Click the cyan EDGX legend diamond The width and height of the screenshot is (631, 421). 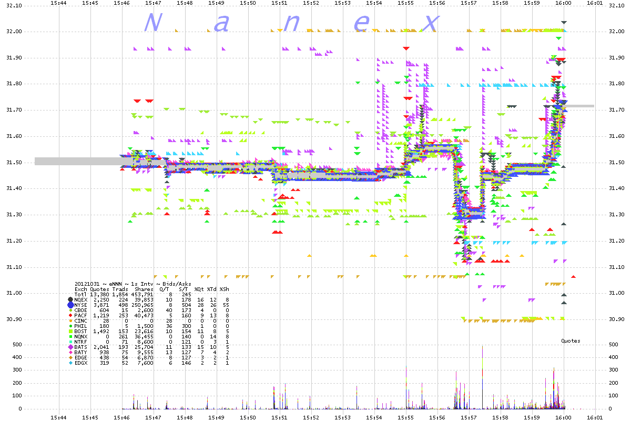tap(70, 363)
